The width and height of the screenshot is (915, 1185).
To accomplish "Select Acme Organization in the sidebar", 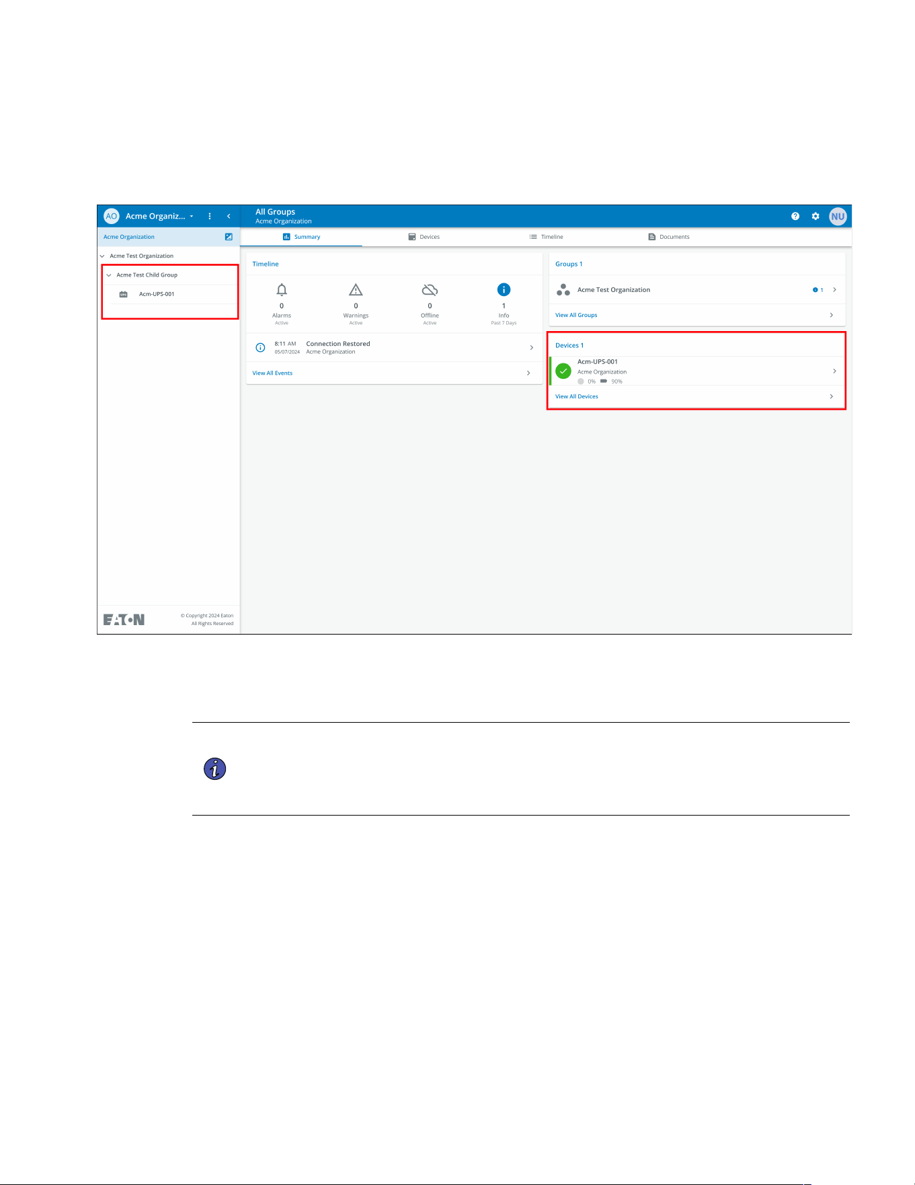I will pyautogui.click(x=129, y=237).
